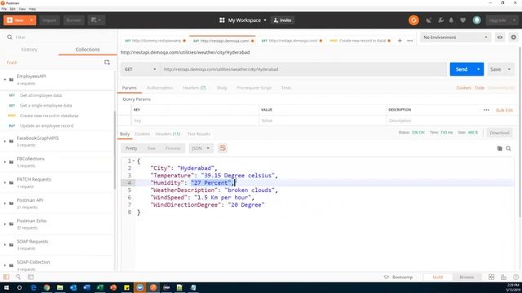
Task: Open the console icon in status bar
Action: pos(31,277)
